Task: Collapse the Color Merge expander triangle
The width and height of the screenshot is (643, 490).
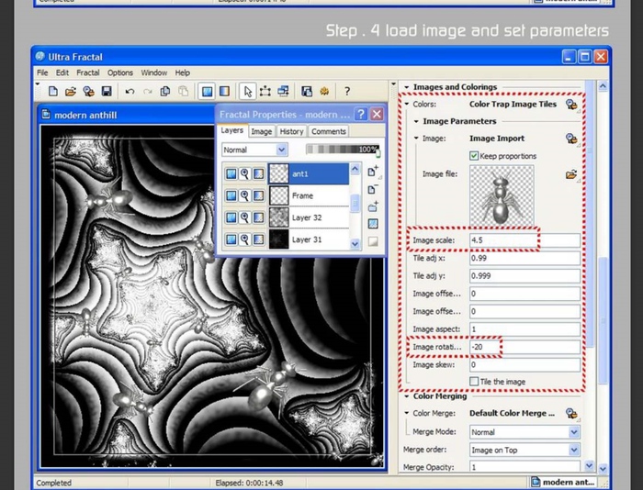Action: click(x=407, y=413)
